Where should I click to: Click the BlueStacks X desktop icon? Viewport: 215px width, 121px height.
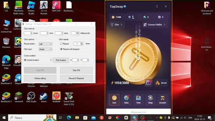(6, 79)
